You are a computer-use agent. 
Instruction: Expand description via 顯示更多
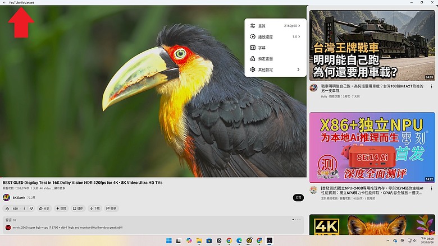pyautogui.click(x=59, y=188)
